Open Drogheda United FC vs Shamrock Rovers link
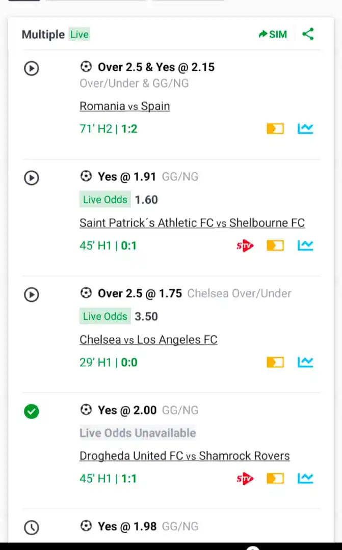The height and width of the screenshot is (550, 342). click(185, 456)
